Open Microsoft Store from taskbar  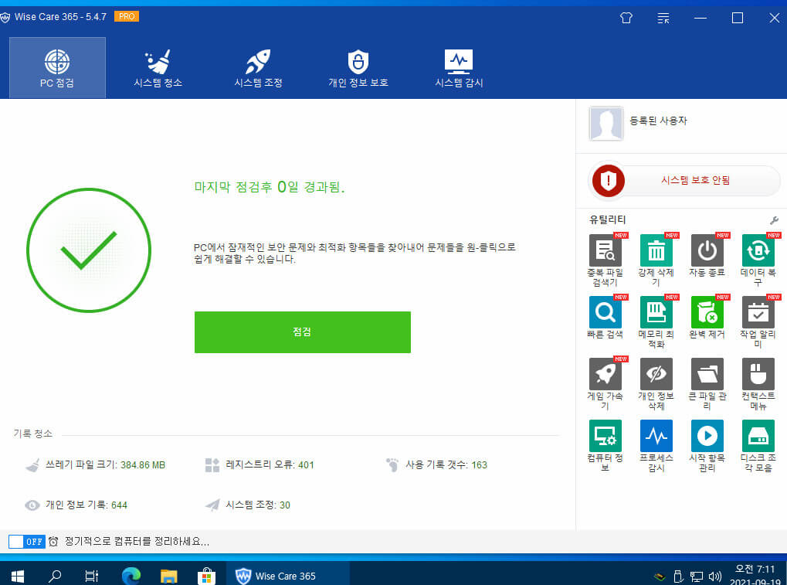[x=206, y=576]
